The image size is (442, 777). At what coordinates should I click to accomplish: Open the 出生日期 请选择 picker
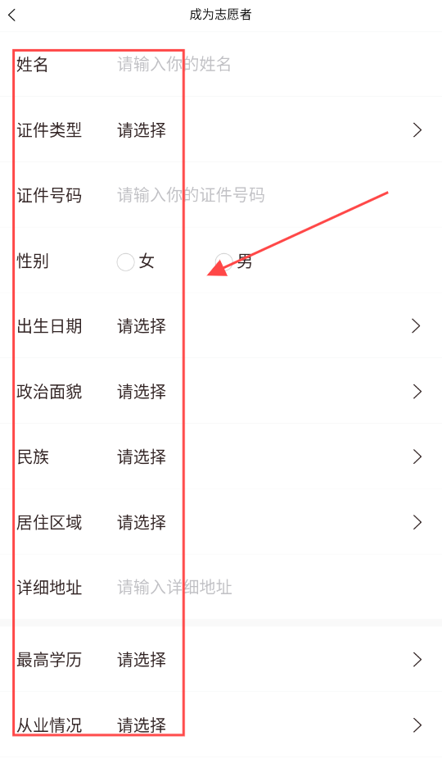(x=142, y=326)
